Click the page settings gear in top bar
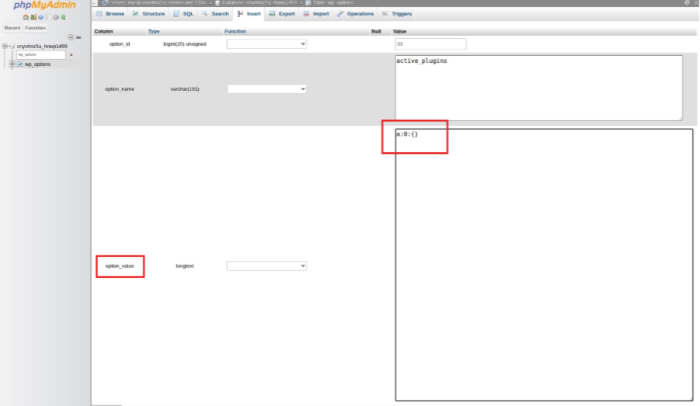This screenshot has width=700, height=406. (x=687, y=2)
